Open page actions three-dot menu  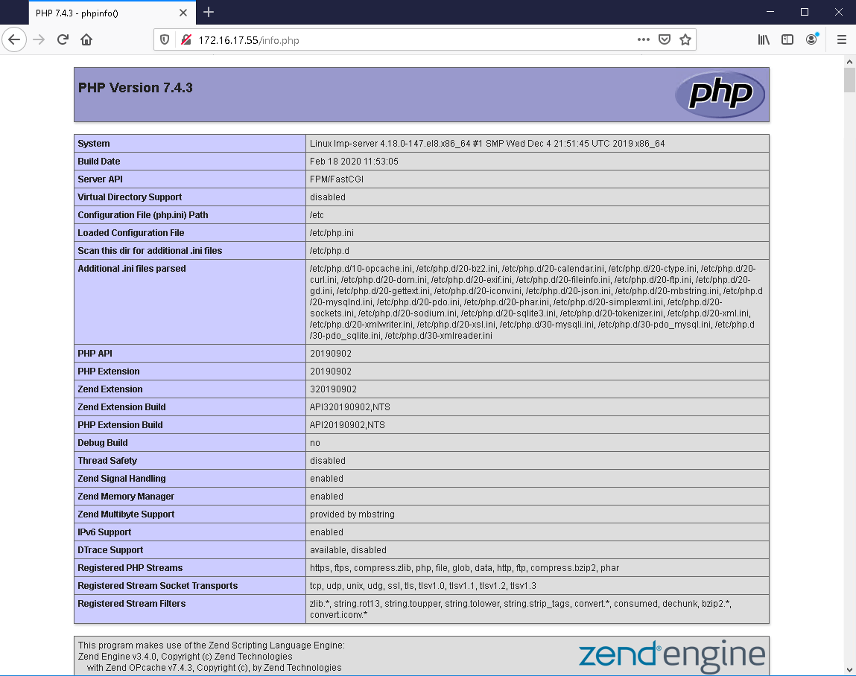pos(644,39)
